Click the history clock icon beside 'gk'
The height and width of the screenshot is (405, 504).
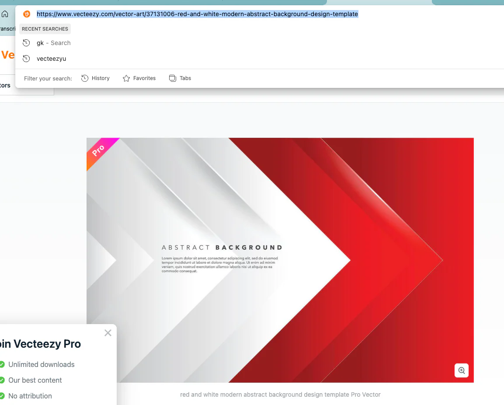click(x=26, y=43)
